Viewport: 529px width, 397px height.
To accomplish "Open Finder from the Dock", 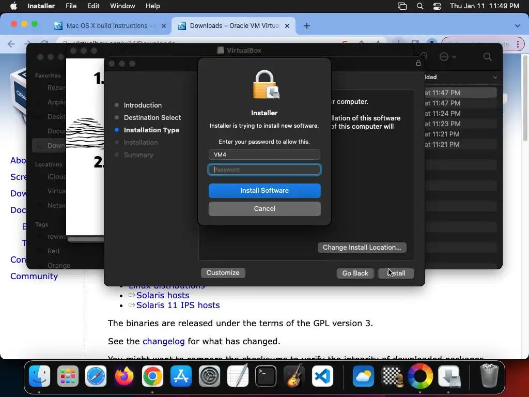I will [39, 376].
